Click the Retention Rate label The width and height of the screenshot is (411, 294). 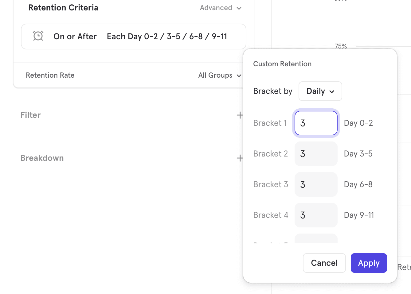coord(50,75)
